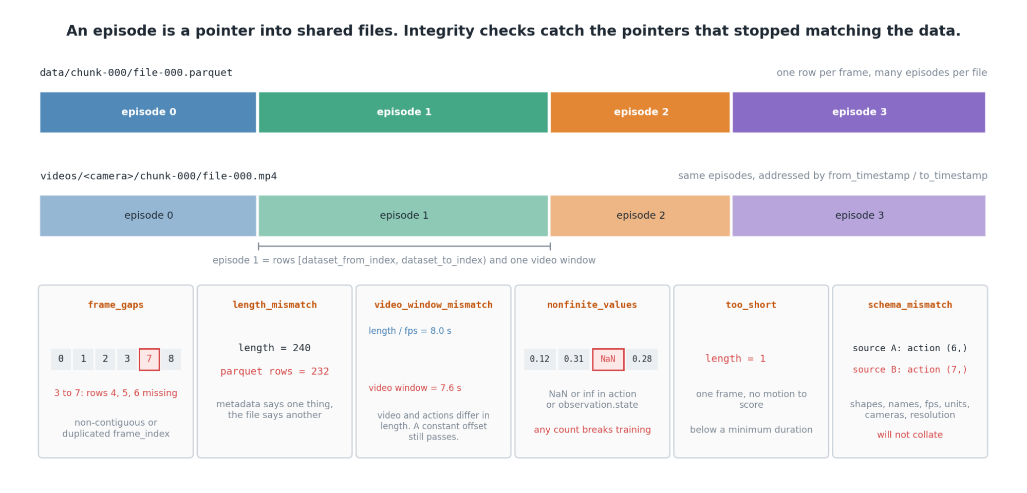
Task: Click 'source A: action (6,)' text
Action: [x=910, y=348]
